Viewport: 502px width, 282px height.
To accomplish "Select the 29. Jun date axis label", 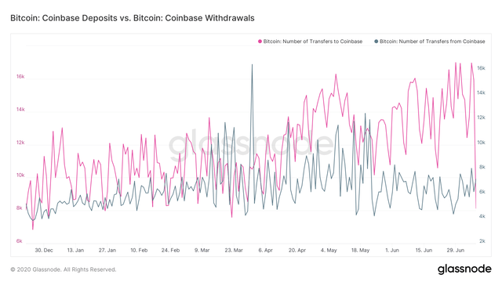I will pyautogui.click(x=456, y=250).
